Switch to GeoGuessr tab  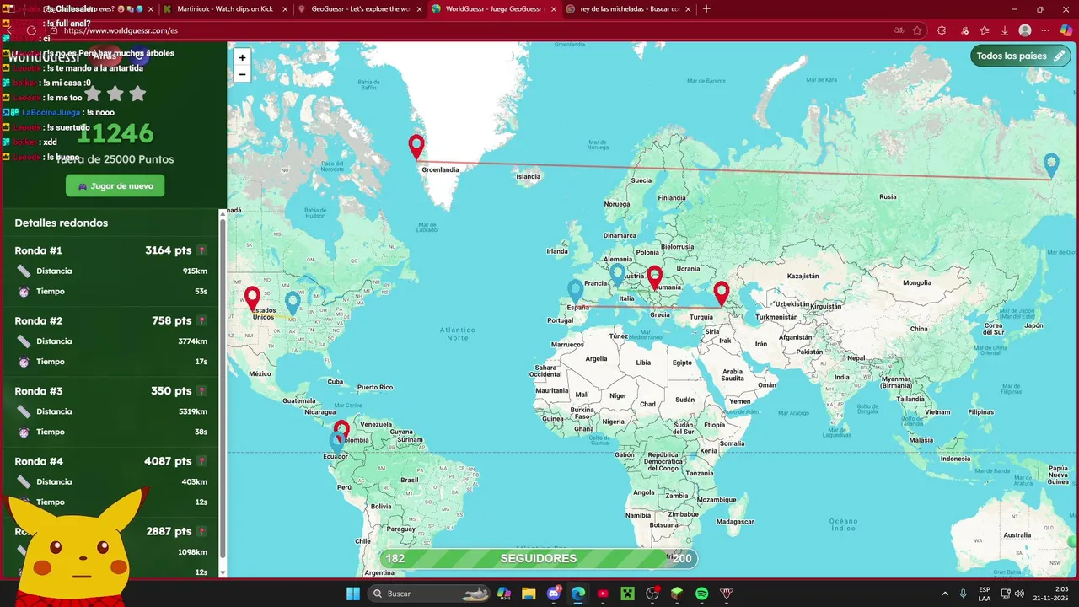pyautogui.click(x=361, y=9)
